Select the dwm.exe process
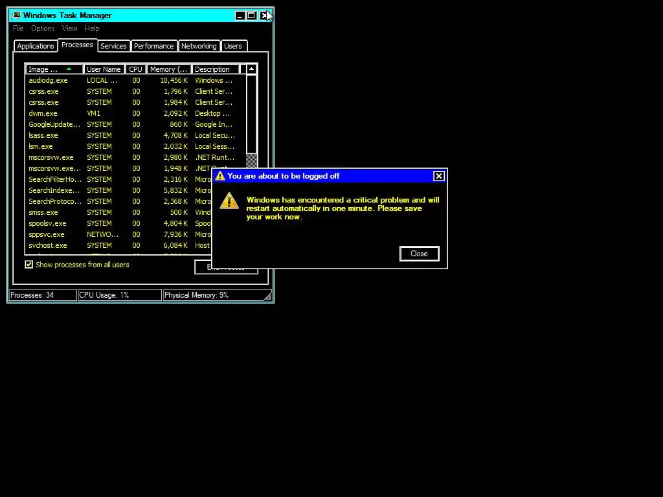The image size is (663, 497). [135, 113]
